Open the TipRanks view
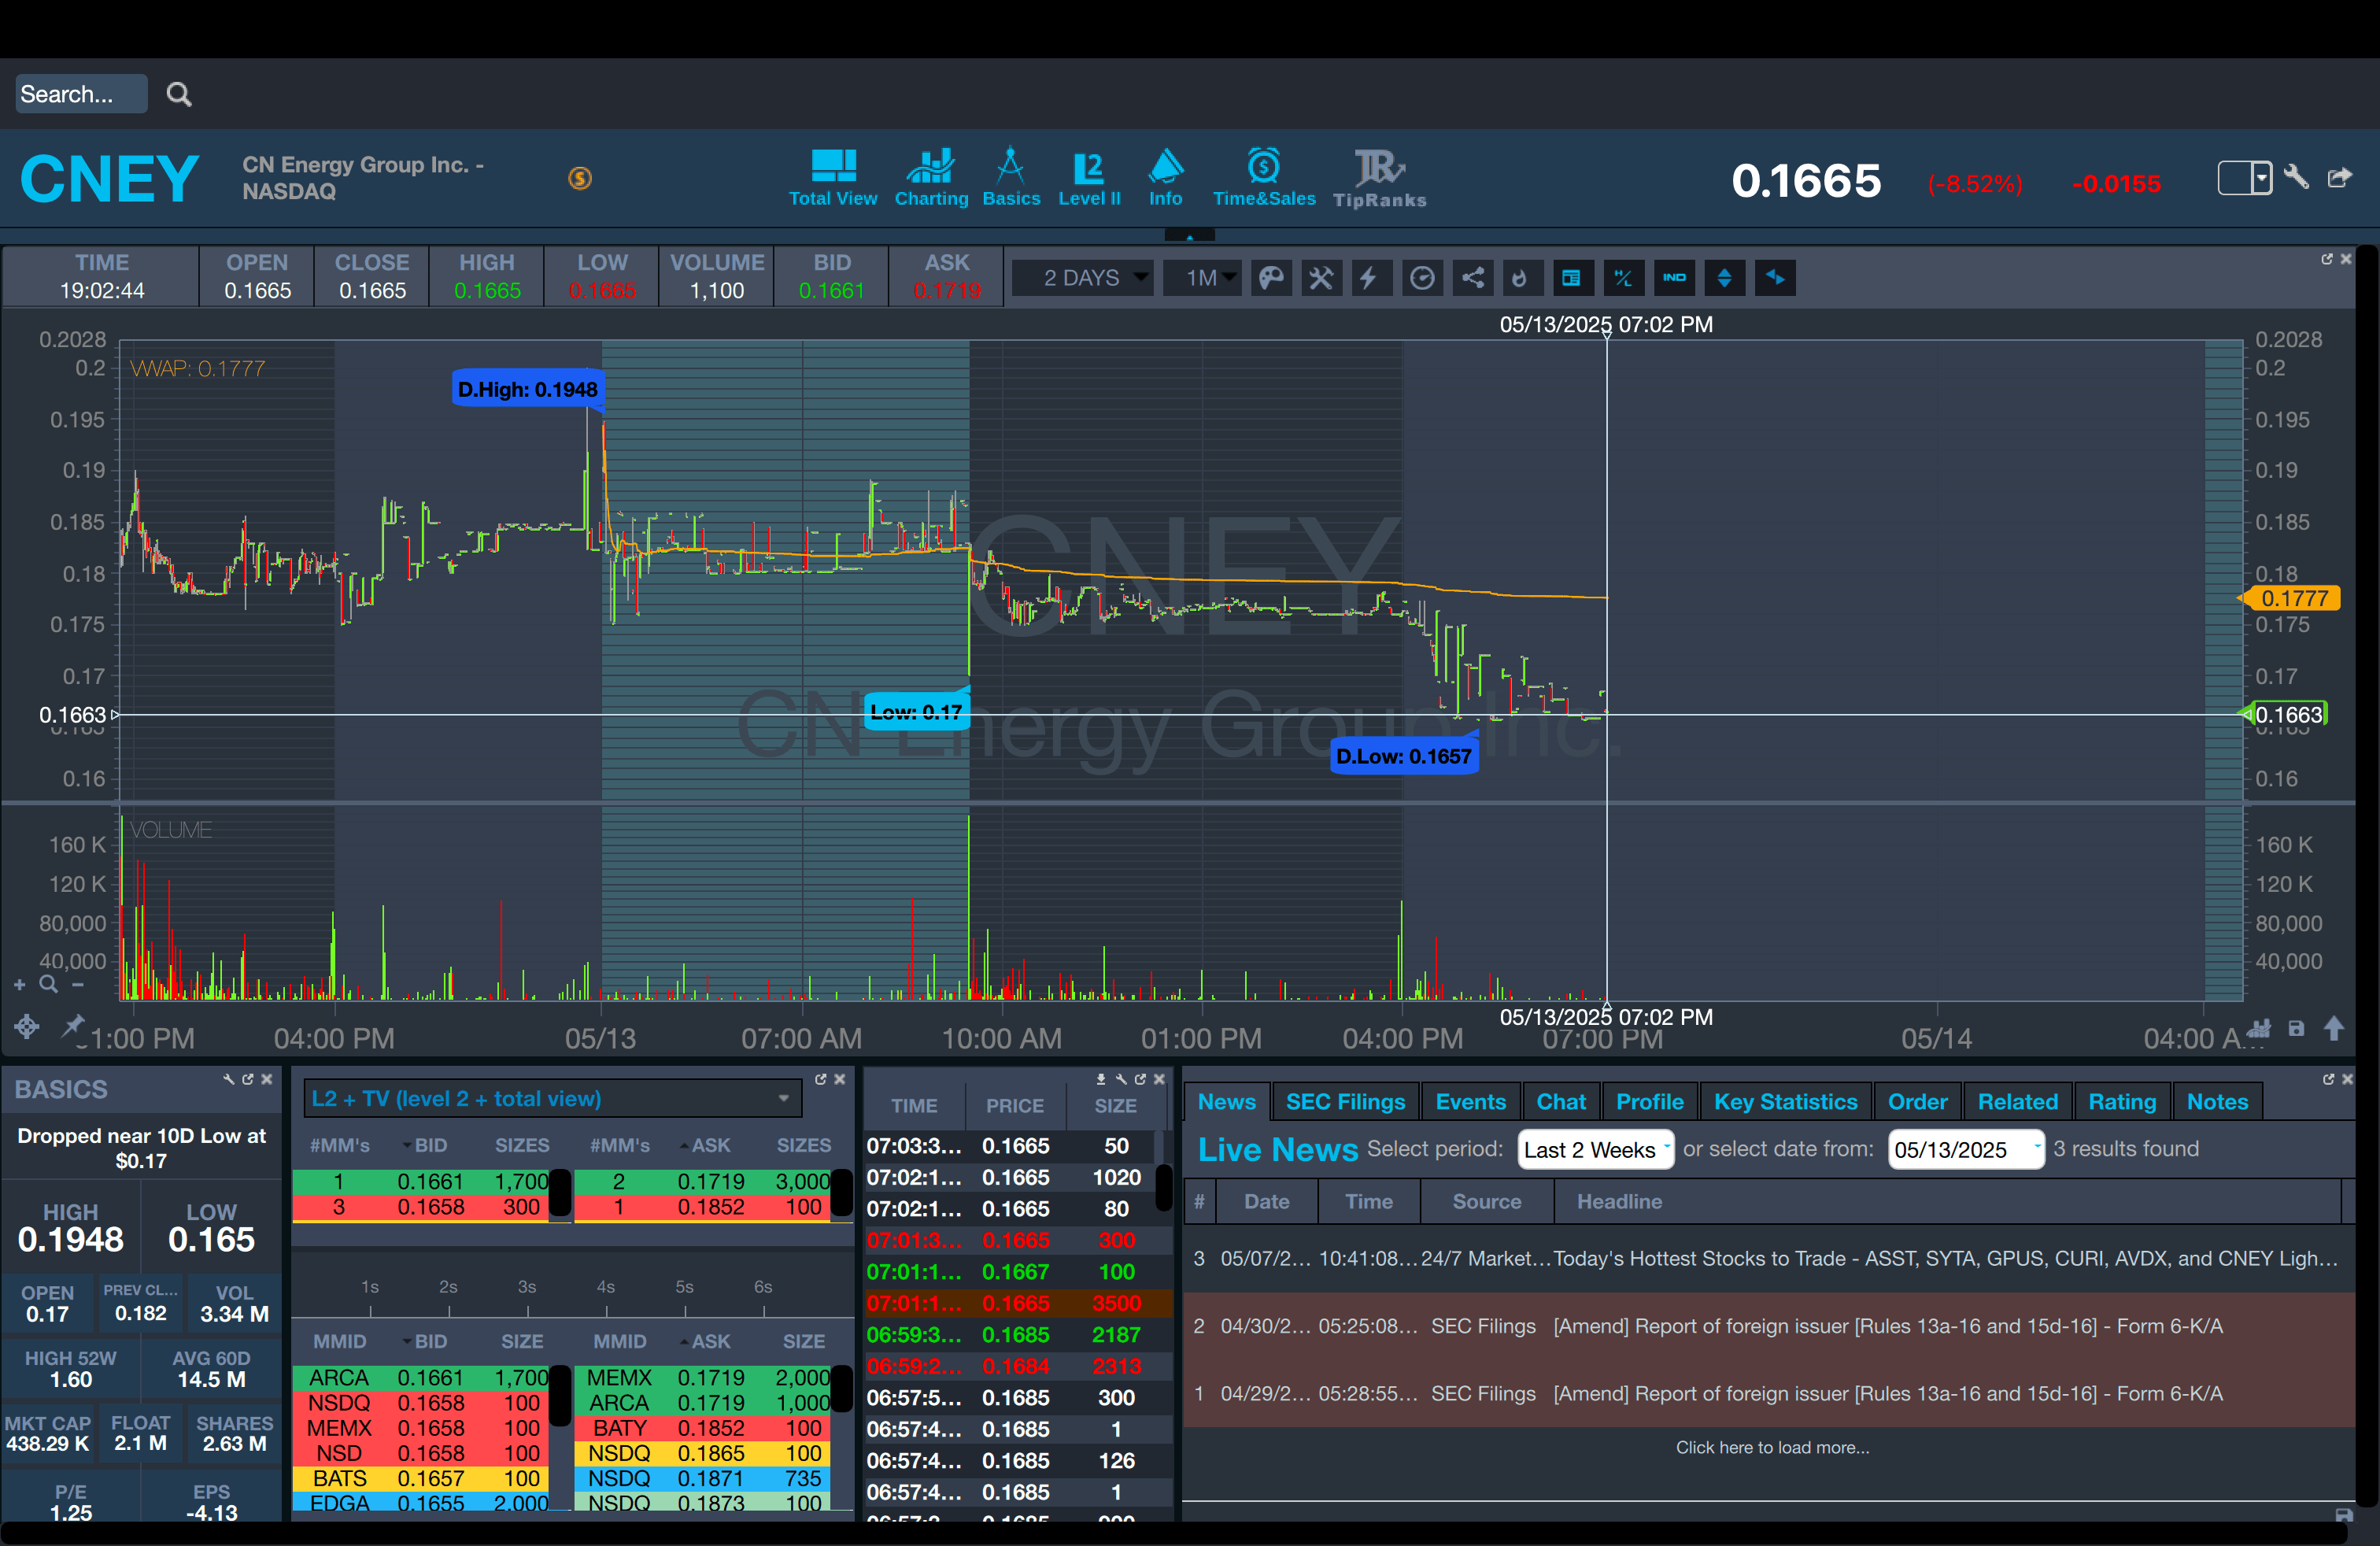Viewport: 2380px width, 1546px height. click(x=1379, y=179)
